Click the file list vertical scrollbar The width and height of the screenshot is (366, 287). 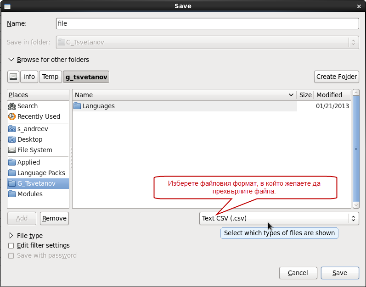[355, 149]
